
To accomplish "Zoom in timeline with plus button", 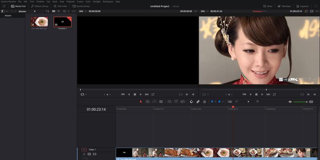I will click(258, 101).
